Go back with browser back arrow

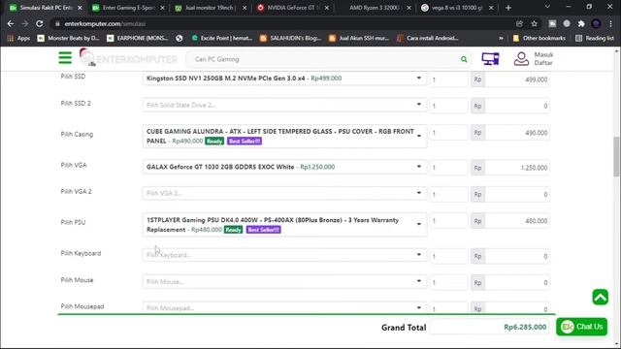(x=11, y=23)
